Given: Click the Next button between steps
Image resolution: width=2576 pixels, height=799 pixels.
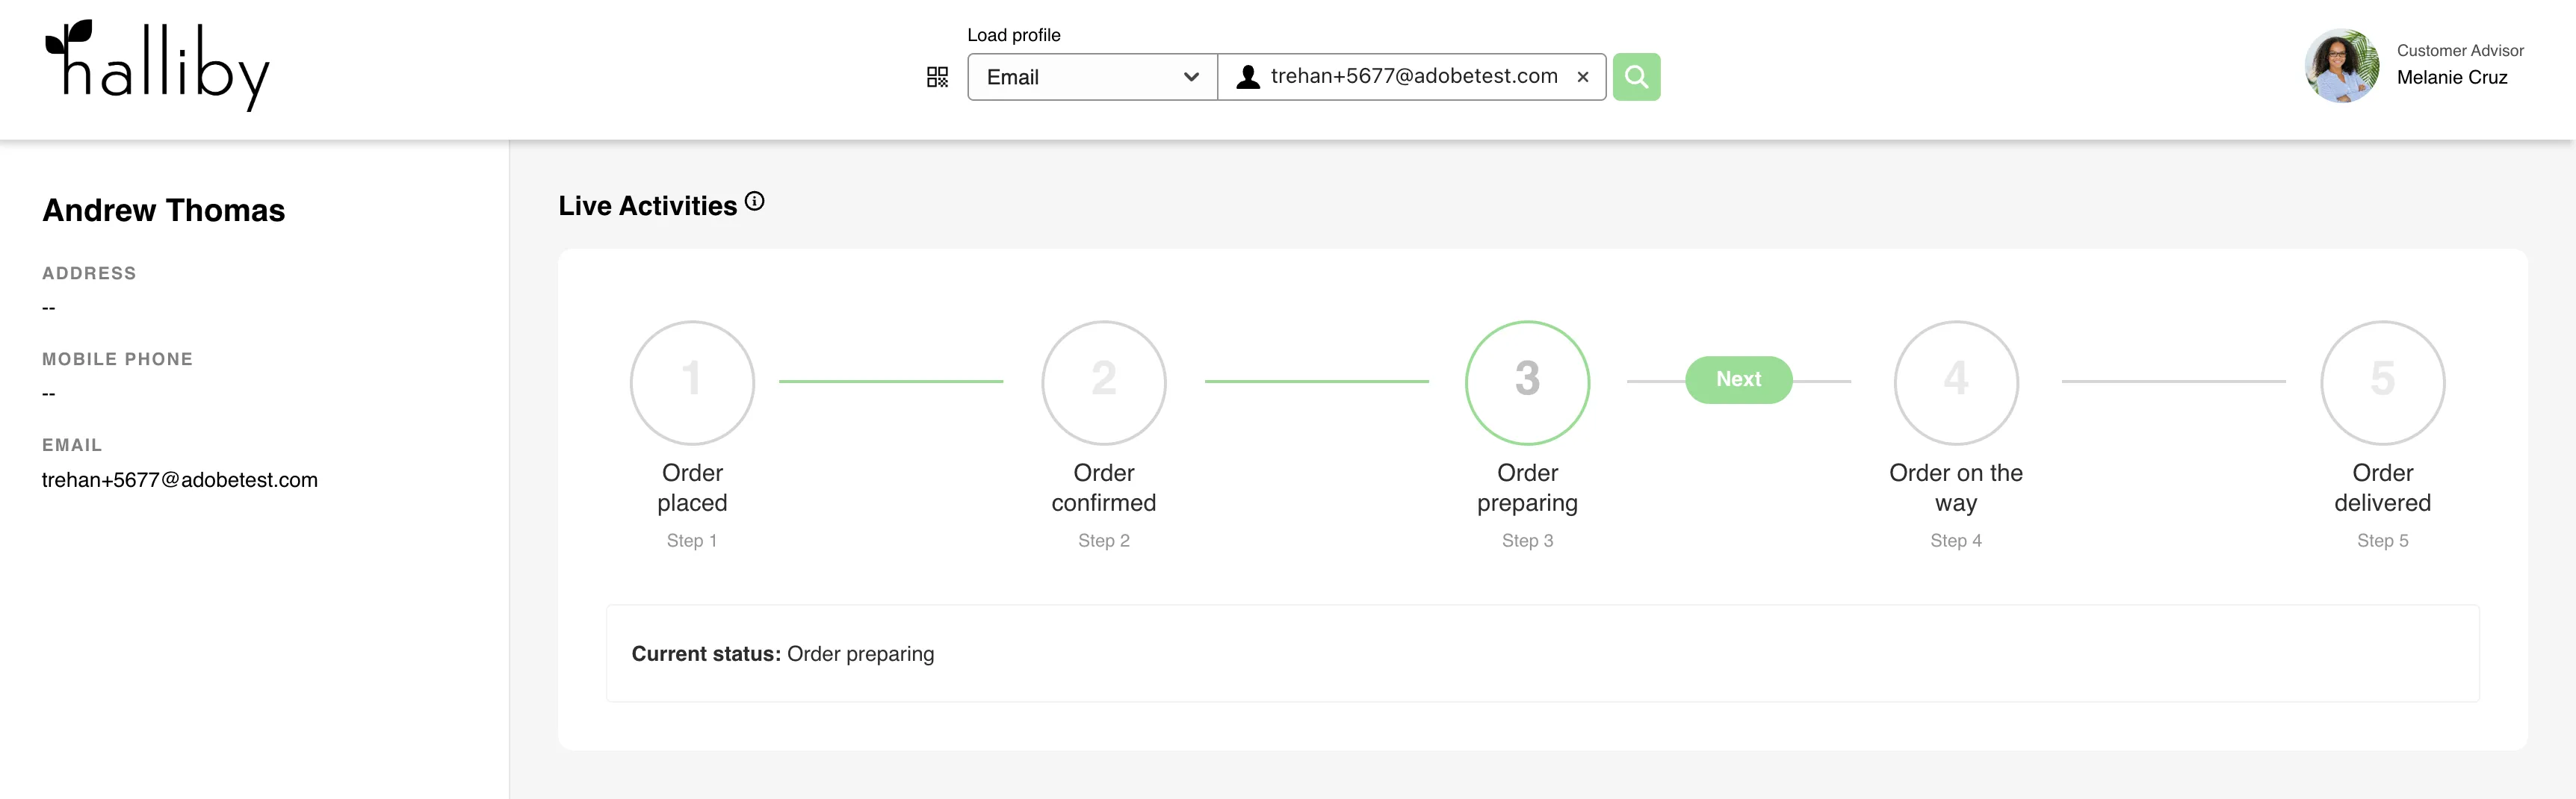Looking at the screenshot, I should pos(1738,380).
